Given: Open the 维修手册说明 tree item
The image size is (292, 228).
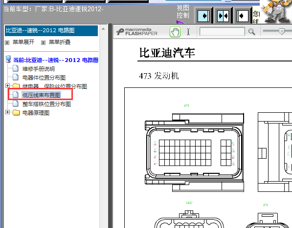Looking at the screenshot, I should click(39, 69).
